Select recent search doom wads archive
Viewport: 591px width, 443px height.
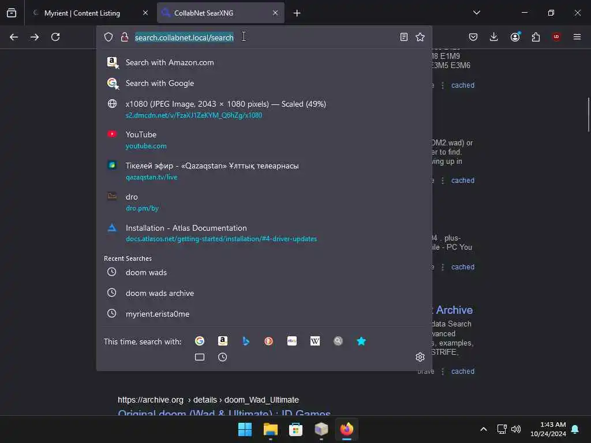264,293
